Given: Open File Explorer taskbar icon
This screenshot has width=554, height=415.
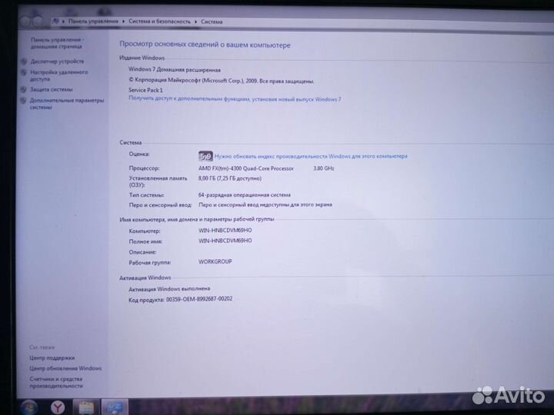Looking at the screenshot, I should [x=86, y=407].
